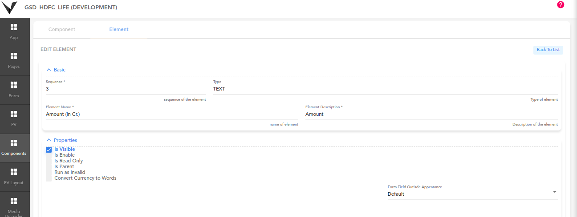The height and width of the screenshot is (217, 577).
Task: Click the Element Name input field
Action: pyautogui.click(x=172, y=114)
